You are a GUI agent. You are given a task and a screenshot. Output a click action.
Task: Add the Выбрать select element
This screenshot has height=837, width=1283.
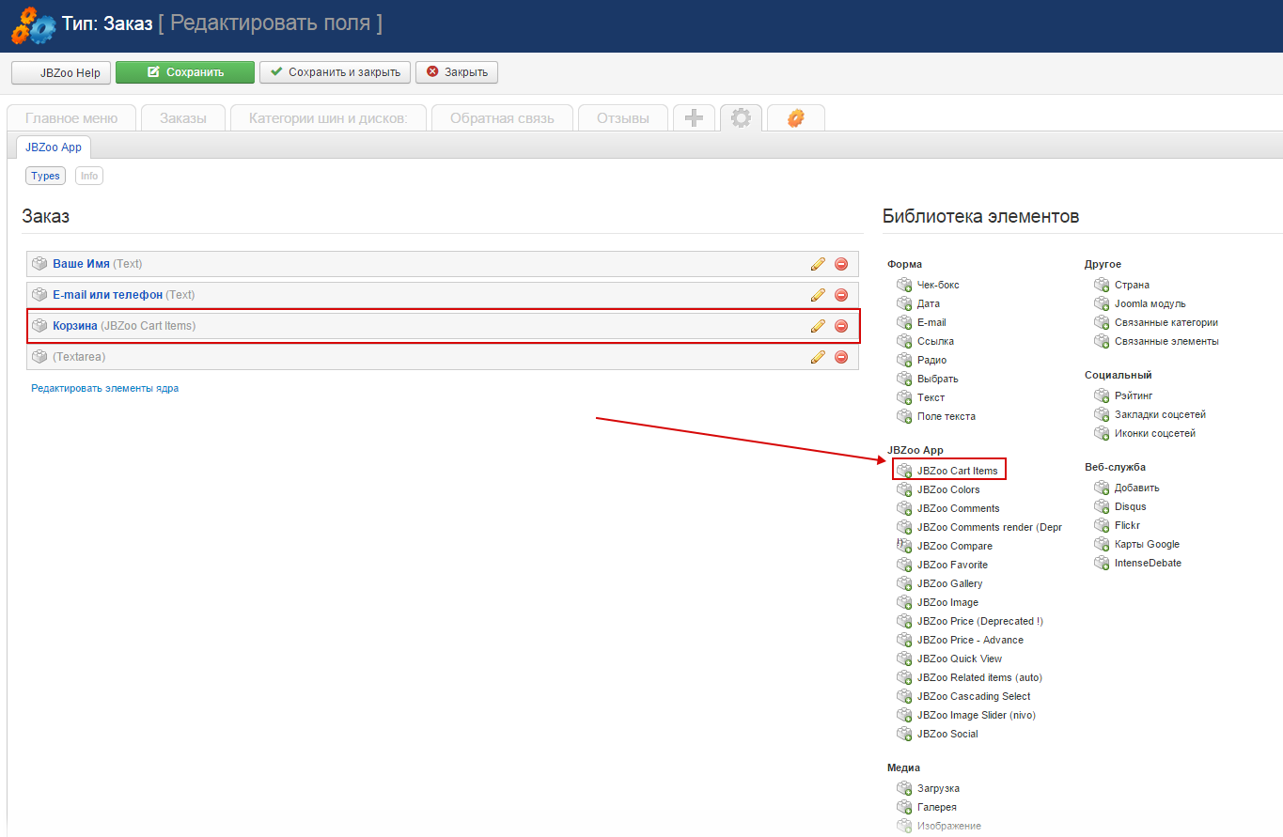tap(938, 379)
